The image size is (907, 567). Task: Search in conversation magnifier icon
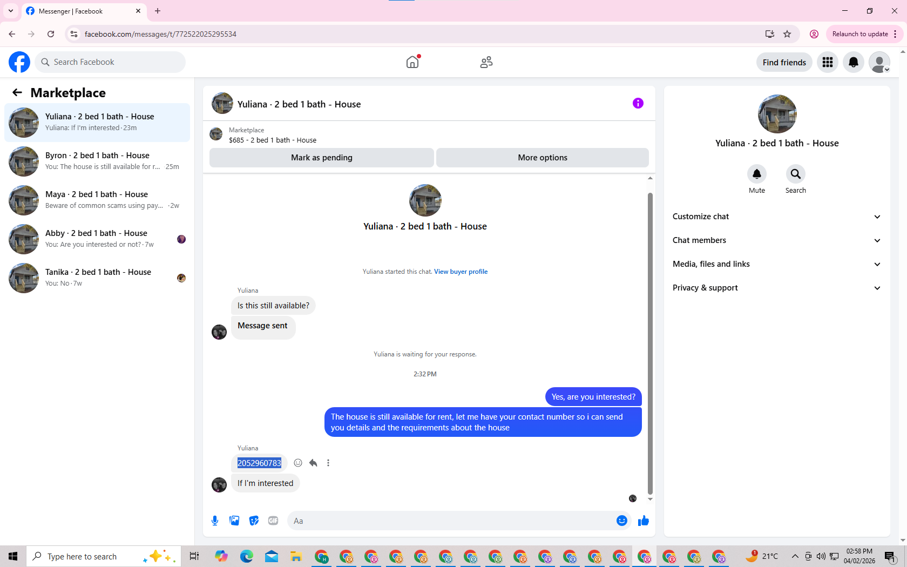[x=796, y=174]
